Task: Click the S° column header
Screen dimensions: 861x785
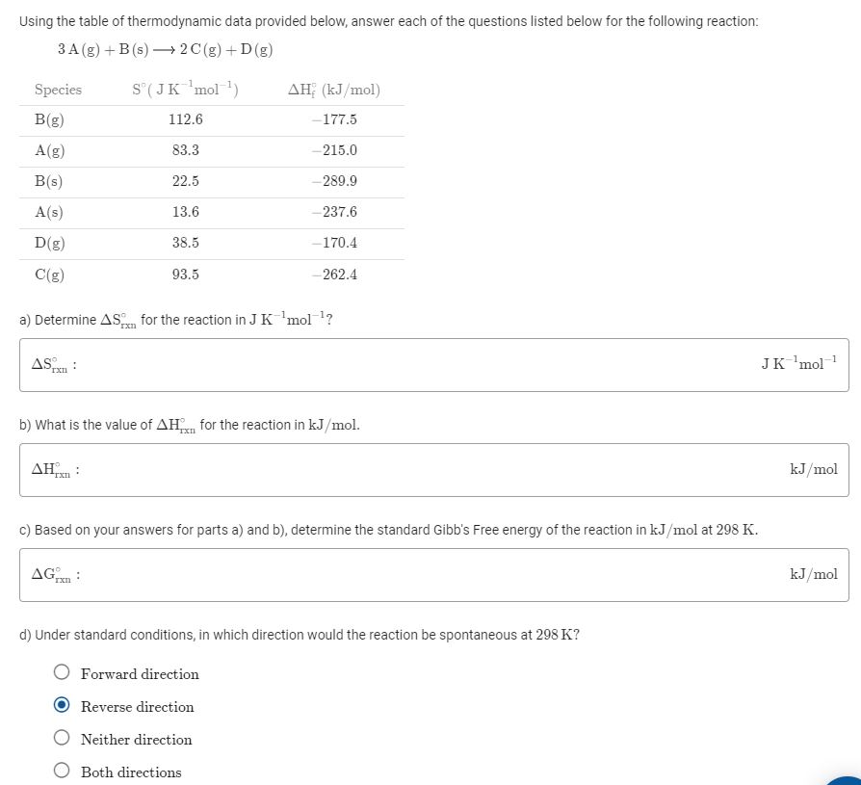Action: [x=186, y=90]
